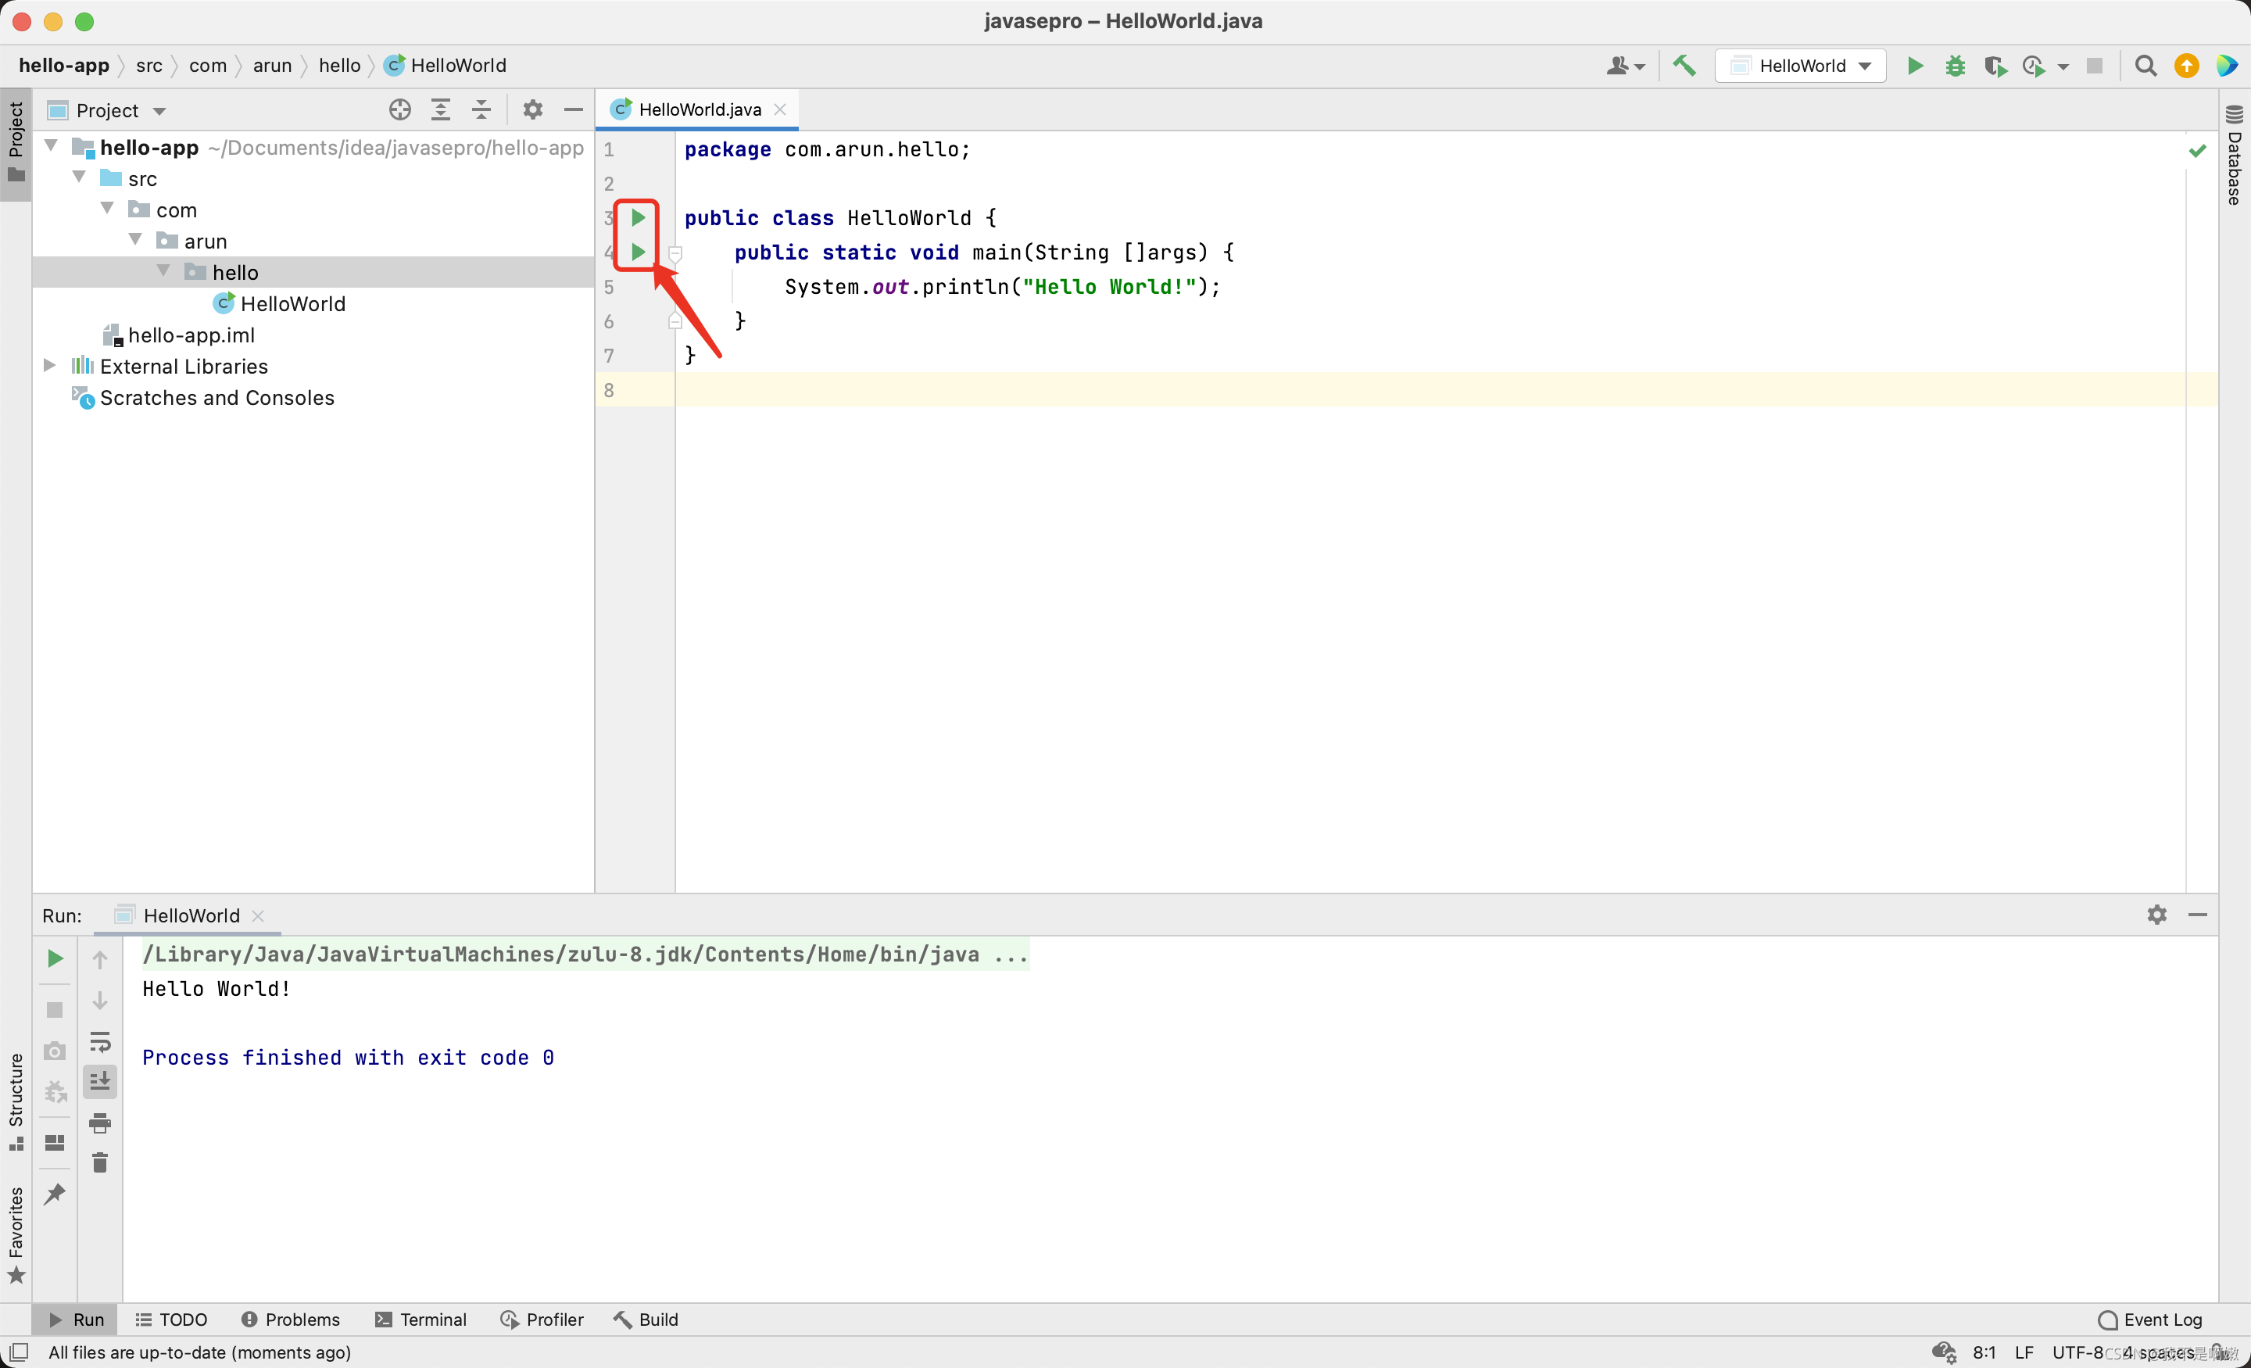Click the Collapse all nodes icon
The width and height of the screenshot is (2251, 1368).
point(481,109)
